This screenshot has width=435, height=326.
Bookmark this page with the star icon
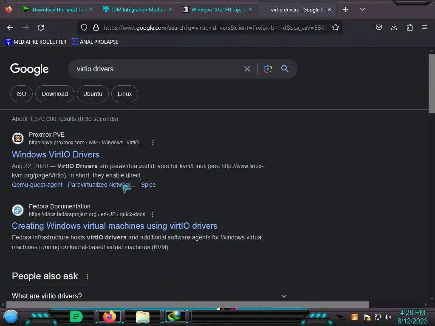[x=336, y=27]
